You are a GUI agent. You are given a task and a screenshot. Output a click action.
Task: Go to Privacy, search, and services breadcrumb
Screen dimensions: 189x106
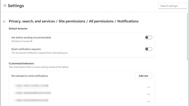coord(32,21)
